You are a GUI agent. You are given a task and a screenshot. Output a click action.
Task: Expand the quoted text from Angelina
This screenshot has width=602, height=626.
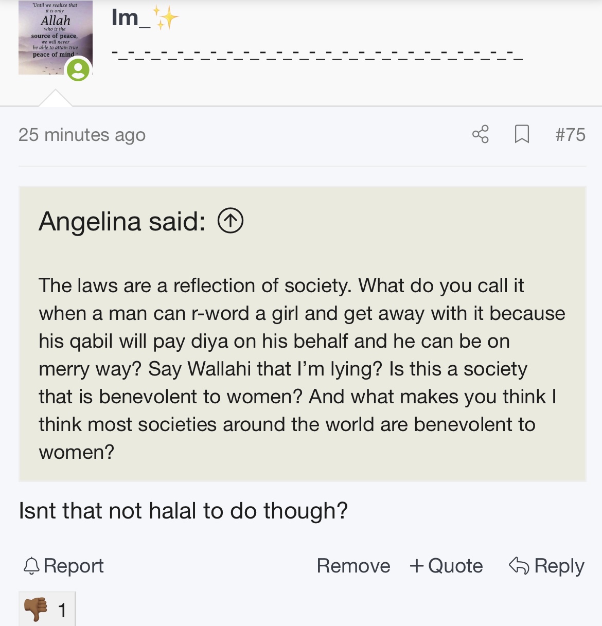click(302, 368)
